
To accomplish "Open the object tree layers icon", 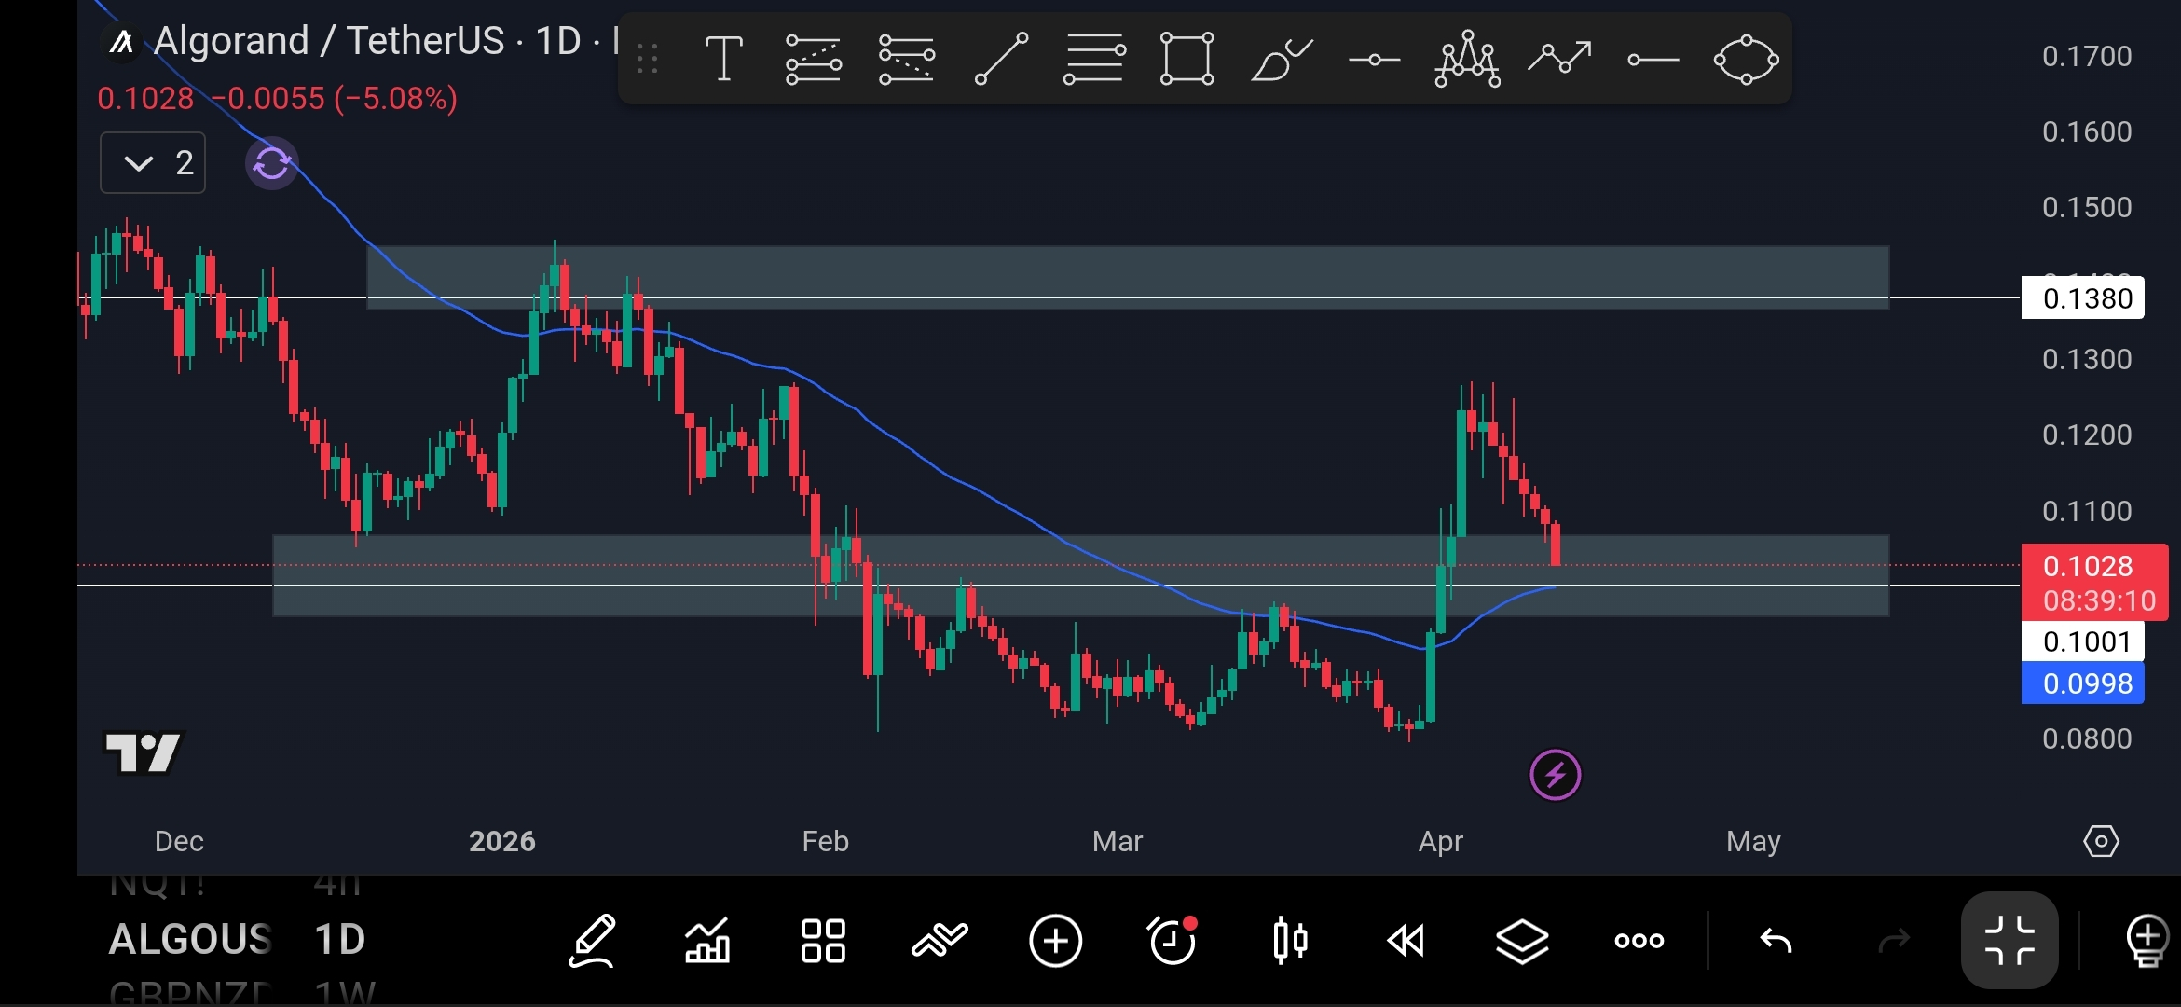I will (x=1522, y=940).
